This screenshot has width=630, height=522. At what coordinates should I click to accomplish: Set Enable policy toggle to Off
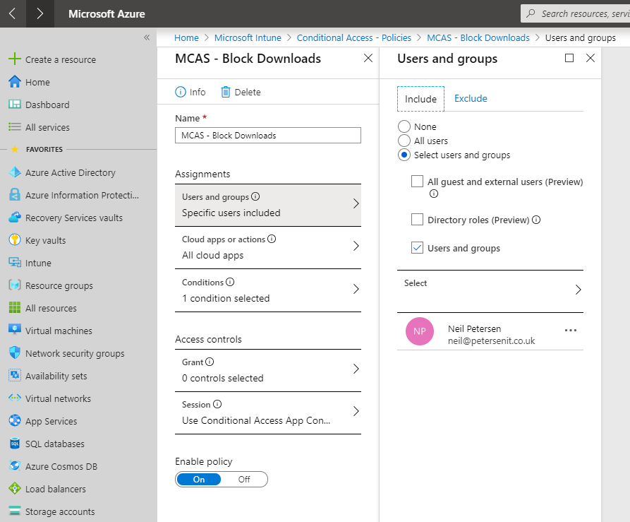pyautogui.click(x=244, y=479)
